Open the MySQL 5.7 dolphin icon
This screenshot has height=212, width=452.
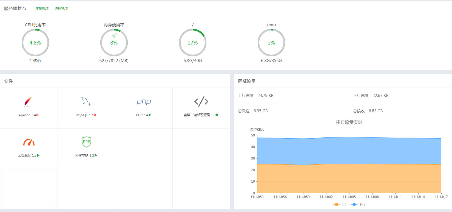(x=86, y=101)
